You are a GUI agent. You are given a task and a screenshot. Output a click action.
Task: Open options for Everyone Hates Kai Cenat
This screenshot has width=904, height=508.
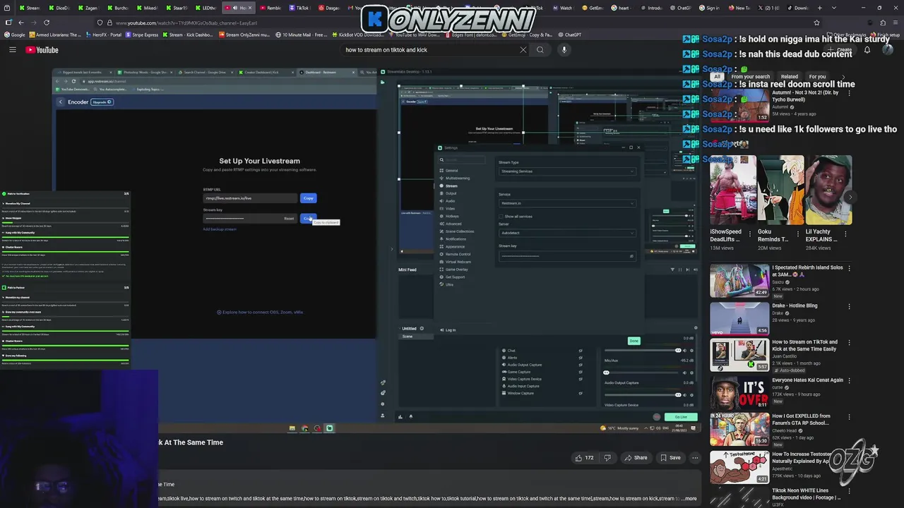coord(849,380)
